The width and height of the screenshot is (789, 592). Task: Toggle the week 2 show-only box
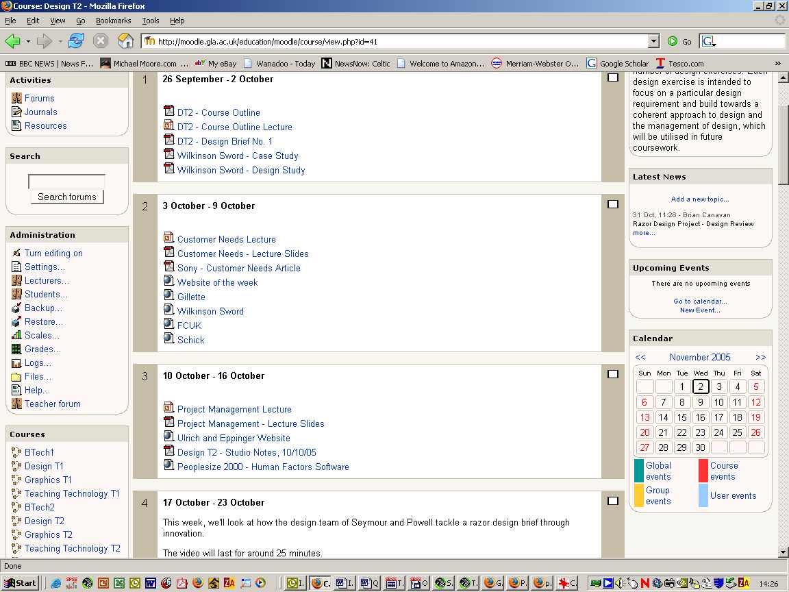[613, 204]
